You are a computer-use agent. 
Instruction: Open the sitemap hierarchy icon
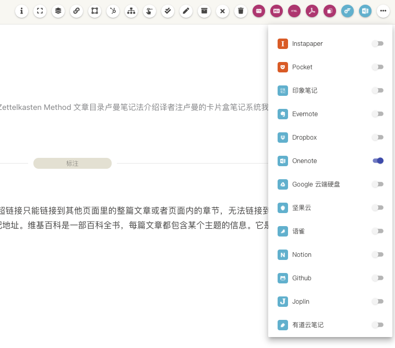tap(131, 11)
